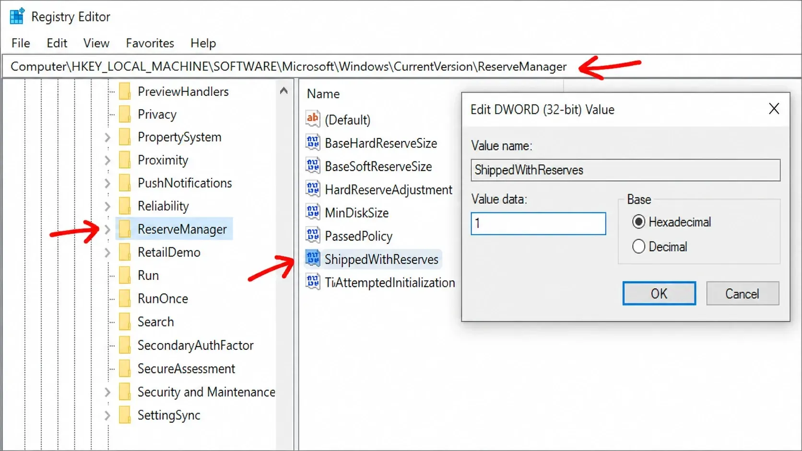Select the Search key label
The height and width of the screenshot is (451, 802).
(x=155, y=322)
